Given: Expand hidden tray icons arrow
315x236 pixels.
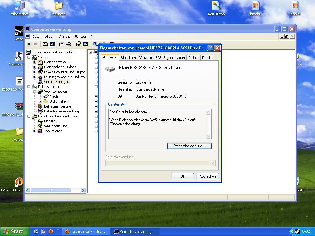Looking at the screenshot, I should pyautogui.click(x=292, y=231).
